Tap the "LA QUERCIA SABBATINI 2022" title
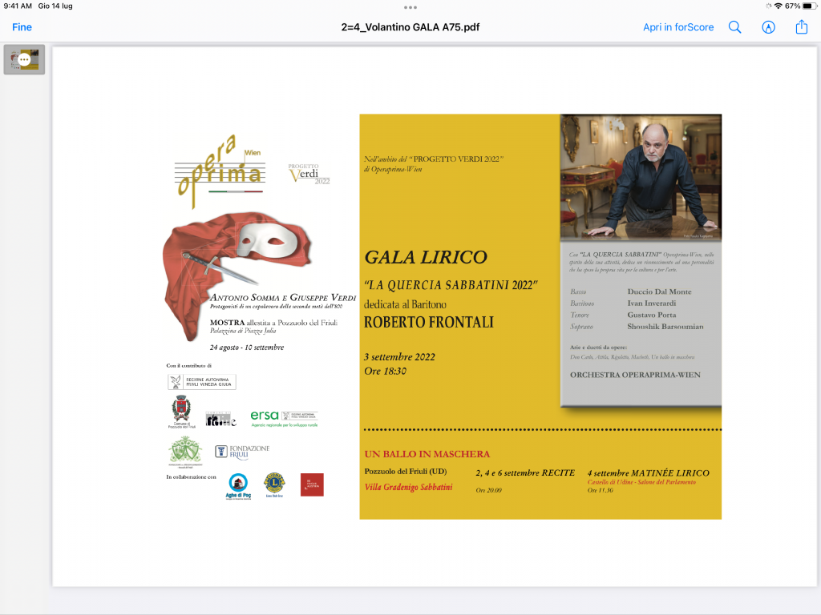This screenshot has height=615, width=821. click(451, 285)
